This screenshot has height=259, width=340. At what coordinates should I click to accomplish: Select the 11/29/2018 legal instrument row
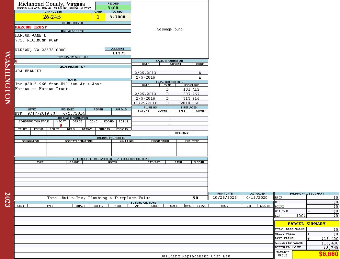169,103
